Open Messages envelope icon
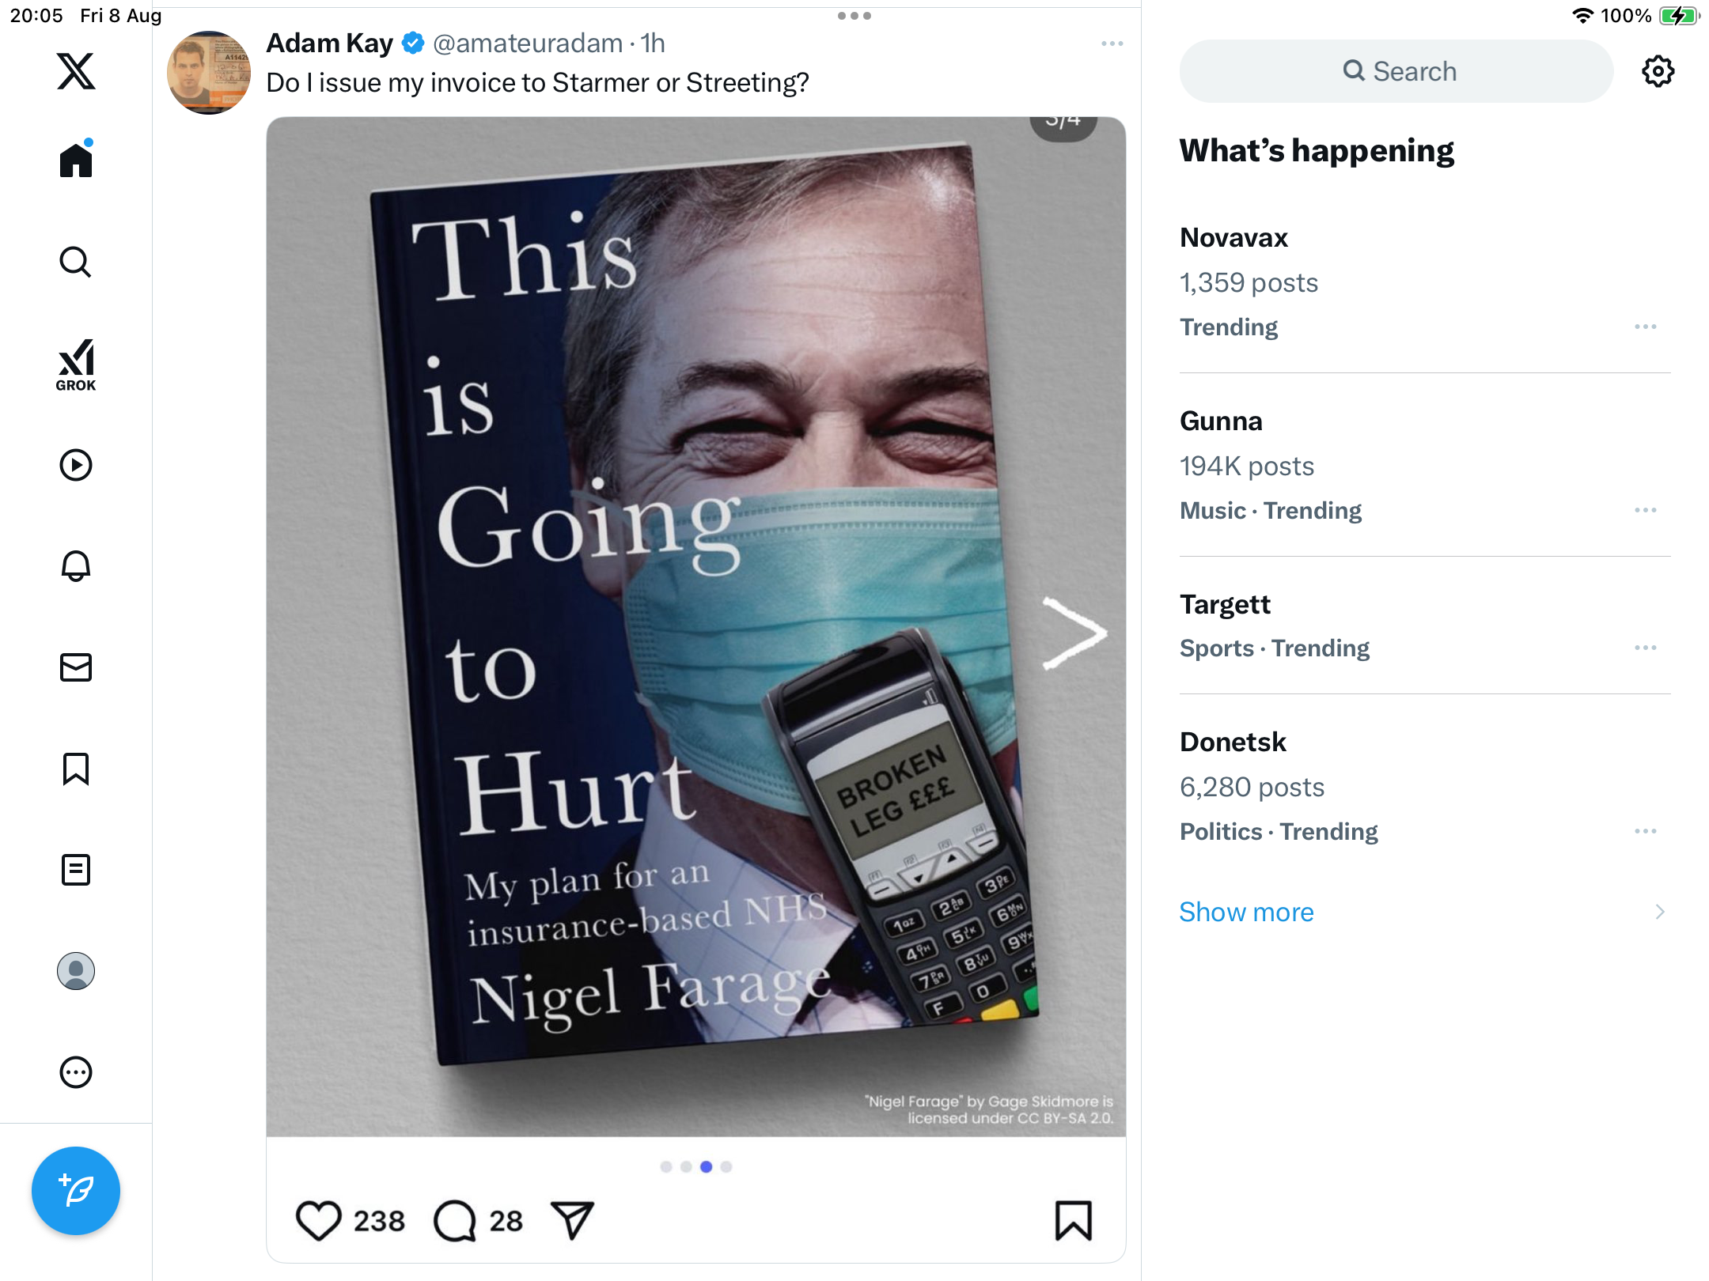 click(x=76, y=667)
